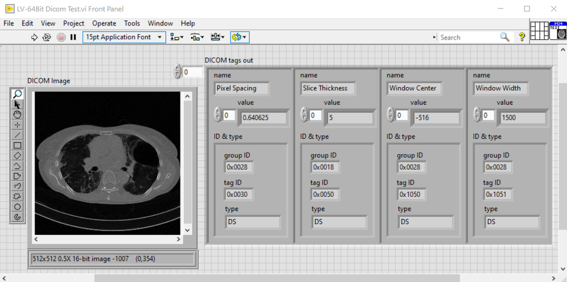Click the 0x0018 group ID field
This screenshot has width=567, height=282.
[x=324, y=167]
